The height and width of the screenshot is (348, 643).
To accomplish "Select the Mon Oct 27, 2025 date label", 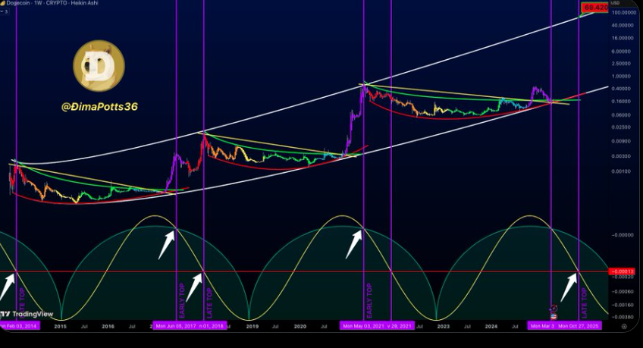I will pyautogui.click(x=580, y=326).
